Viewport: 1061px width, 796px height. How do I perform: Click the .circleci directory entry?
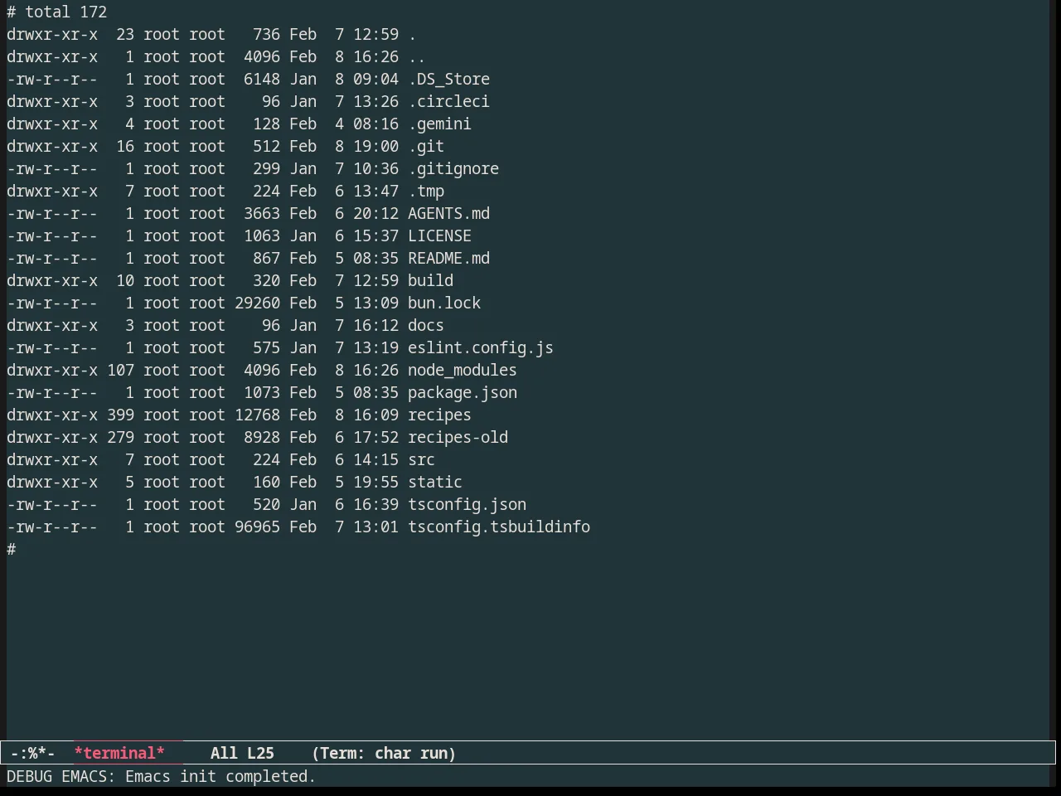tap(448, 101)
